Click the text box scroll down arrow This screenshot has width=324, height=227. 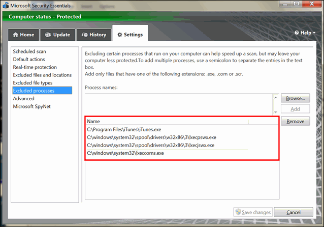[x=276, y=112]
